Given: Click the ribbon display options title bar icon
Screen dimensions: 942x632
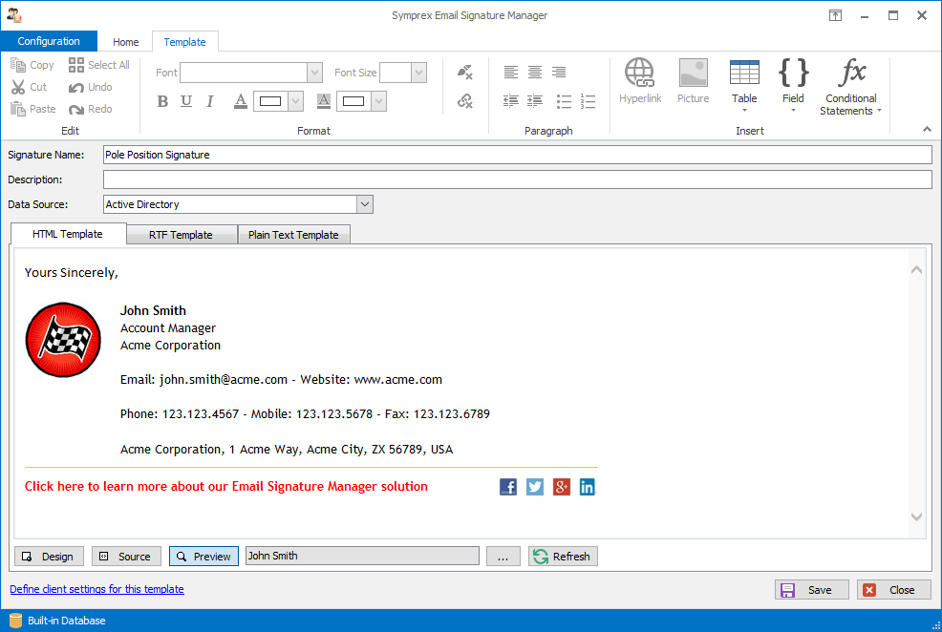Looking at the screenshot, I should [x=835, y=15].
